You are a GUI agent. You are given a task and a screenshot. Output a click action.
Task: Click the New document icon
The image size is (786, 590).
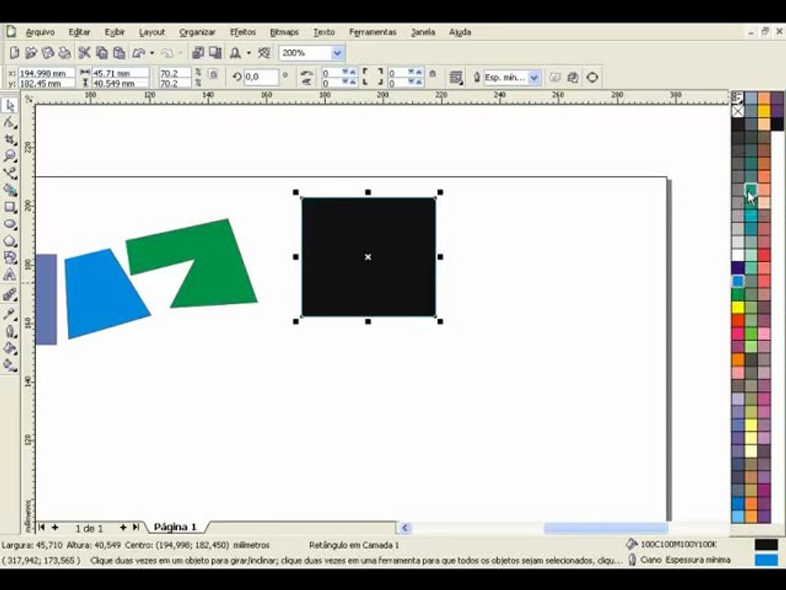[15, 52]
